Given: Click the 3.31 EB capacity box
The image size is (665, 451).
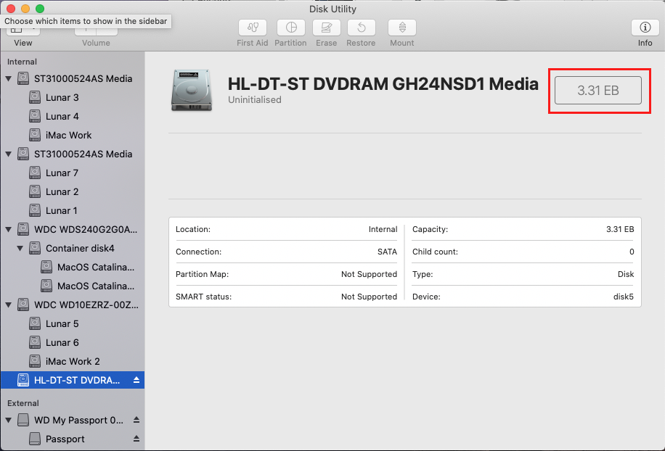Looking at the screenshot, I should (598, 90).
